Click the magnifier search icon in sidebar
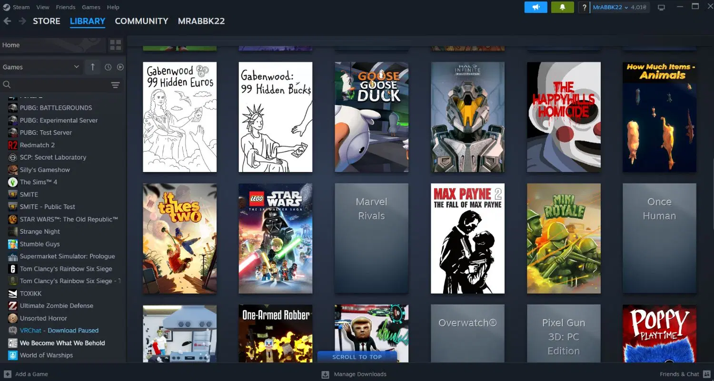 (7, 85)
